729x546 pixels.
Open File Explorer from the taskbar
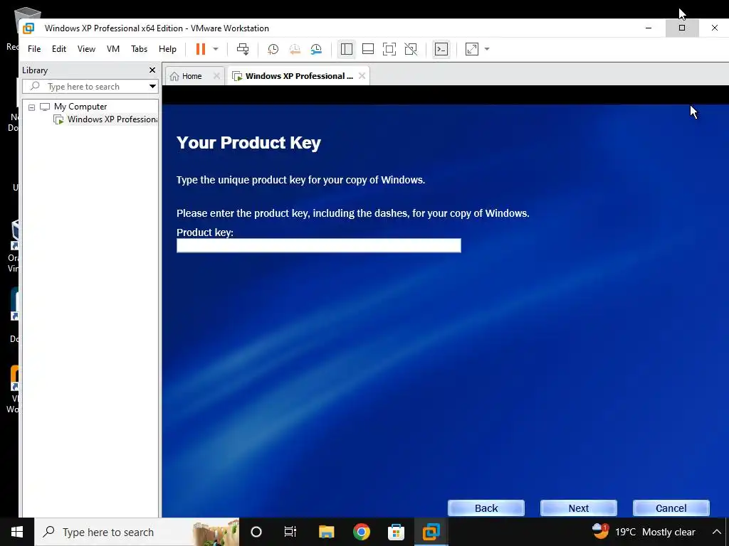(326, 532)
